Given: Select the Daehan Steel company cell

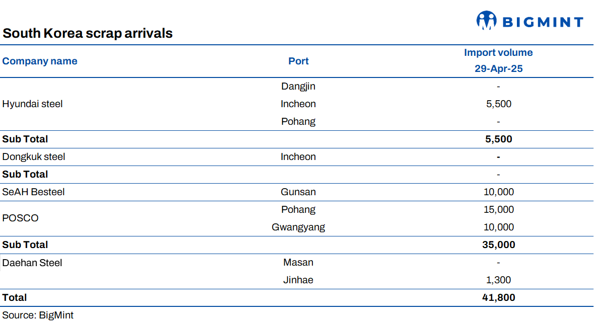Looking at the screenshot, I should [32, 263].
